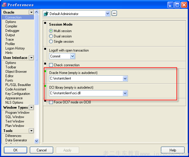Click the category list scroll up arrow
Viewport: 189px width, 157px height.
click(x=36, y=12)
